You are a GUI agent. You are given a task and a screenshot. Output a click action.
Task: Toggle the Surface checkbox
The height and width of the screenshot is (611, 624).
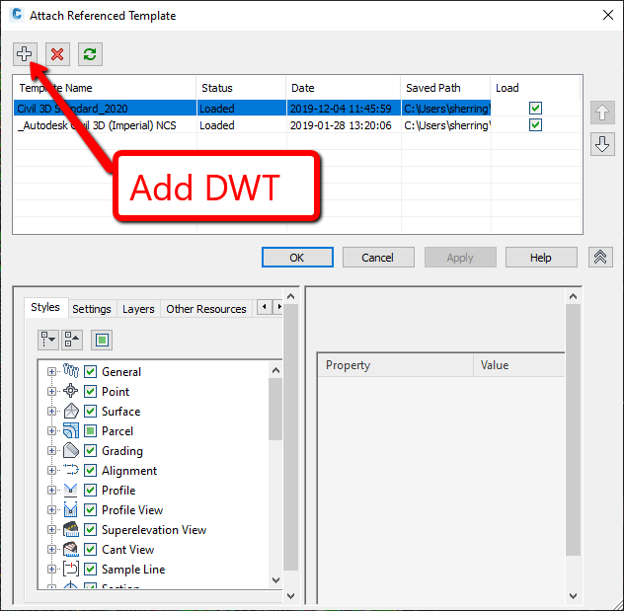click(90, 411)
